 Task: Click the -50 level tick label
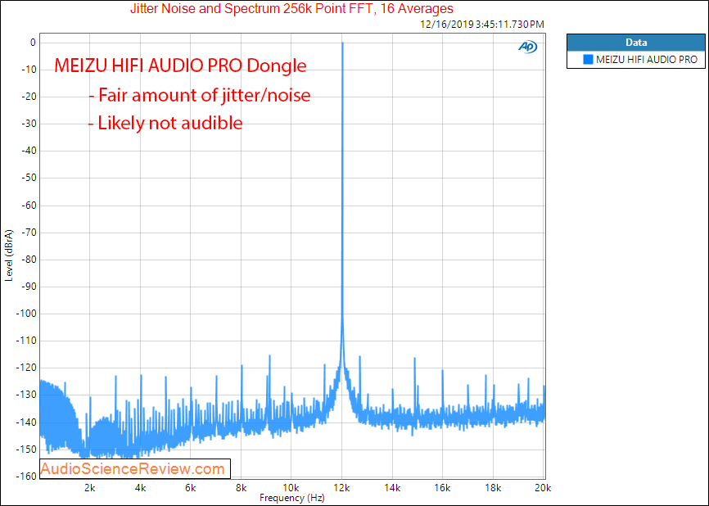click(29, 178)
